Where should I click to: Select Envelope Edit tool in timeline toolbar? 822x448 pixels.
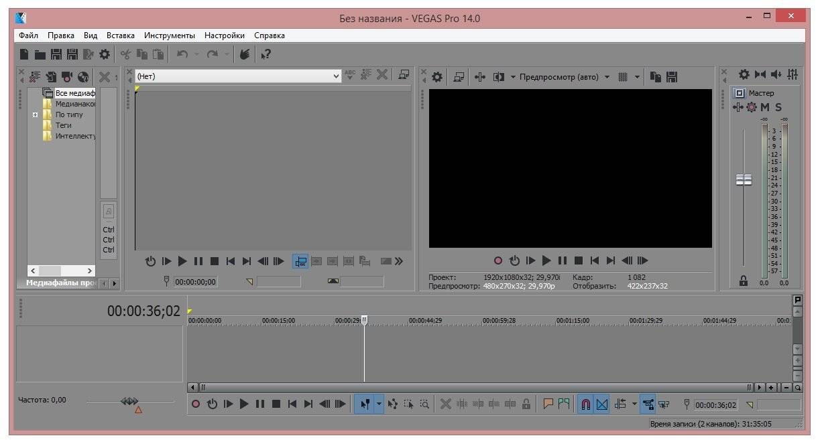click(x=393, y=404)
